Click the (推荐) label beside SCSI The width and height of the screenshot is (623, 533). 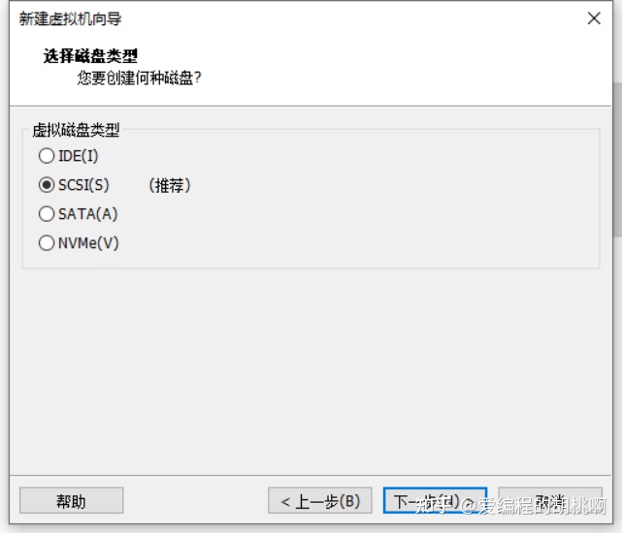pyautogui.click(x=170, y=185)
